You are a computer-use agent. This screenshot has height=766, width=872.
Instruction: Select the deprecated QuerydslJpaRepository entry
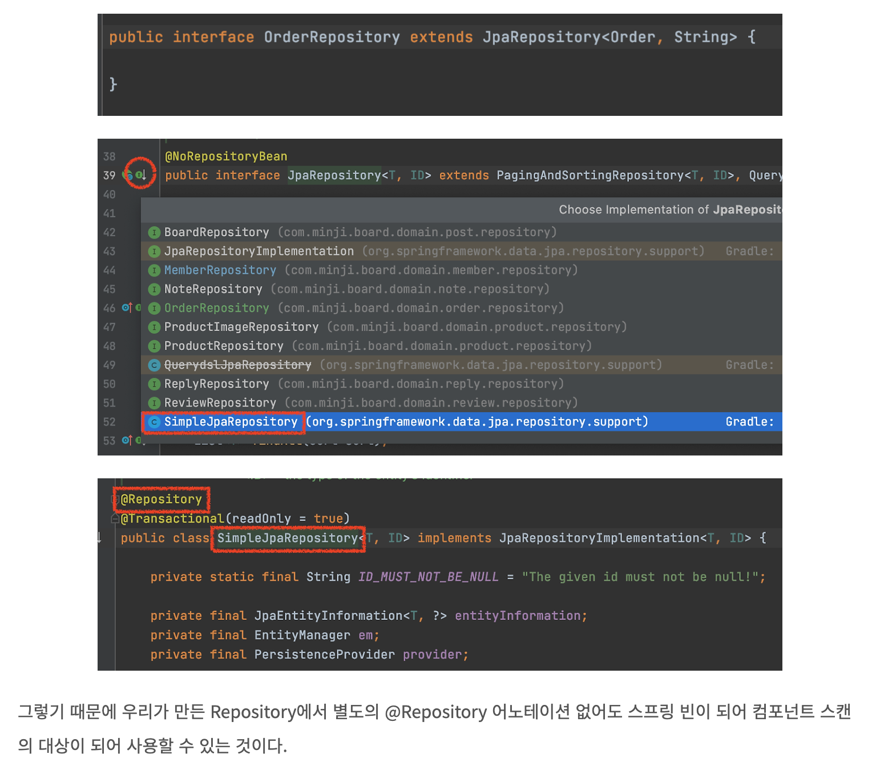[x=238, y=365]
